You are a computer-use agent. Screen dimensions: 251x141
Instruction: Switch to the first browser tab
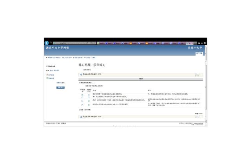(x=101, y=43)
